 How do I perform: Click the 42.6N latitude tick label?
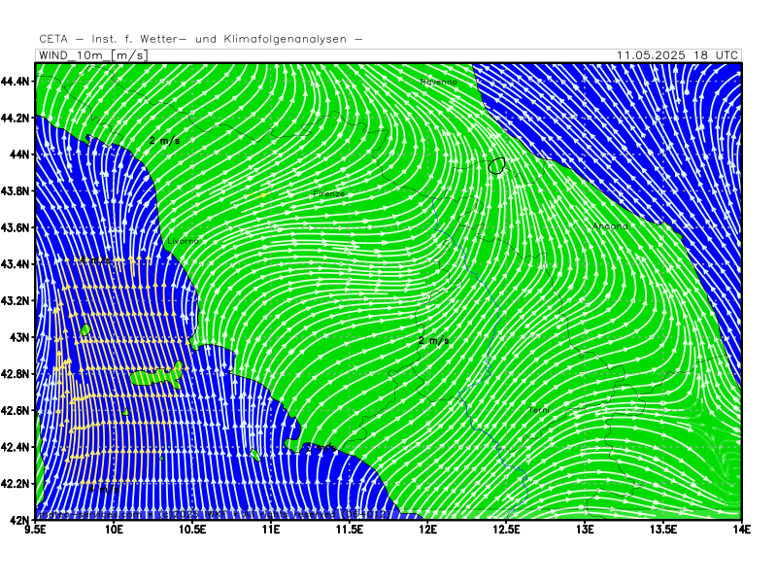(15, 410)
